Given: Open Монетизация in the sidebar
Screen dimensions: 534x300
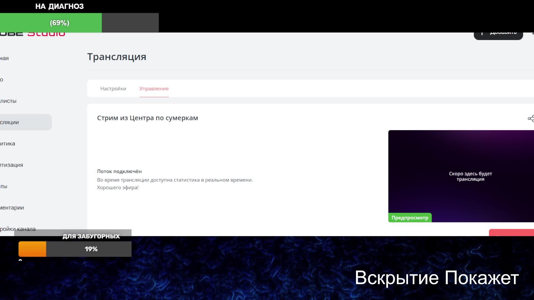Looking at the screenshot, I should click(12, 165).
